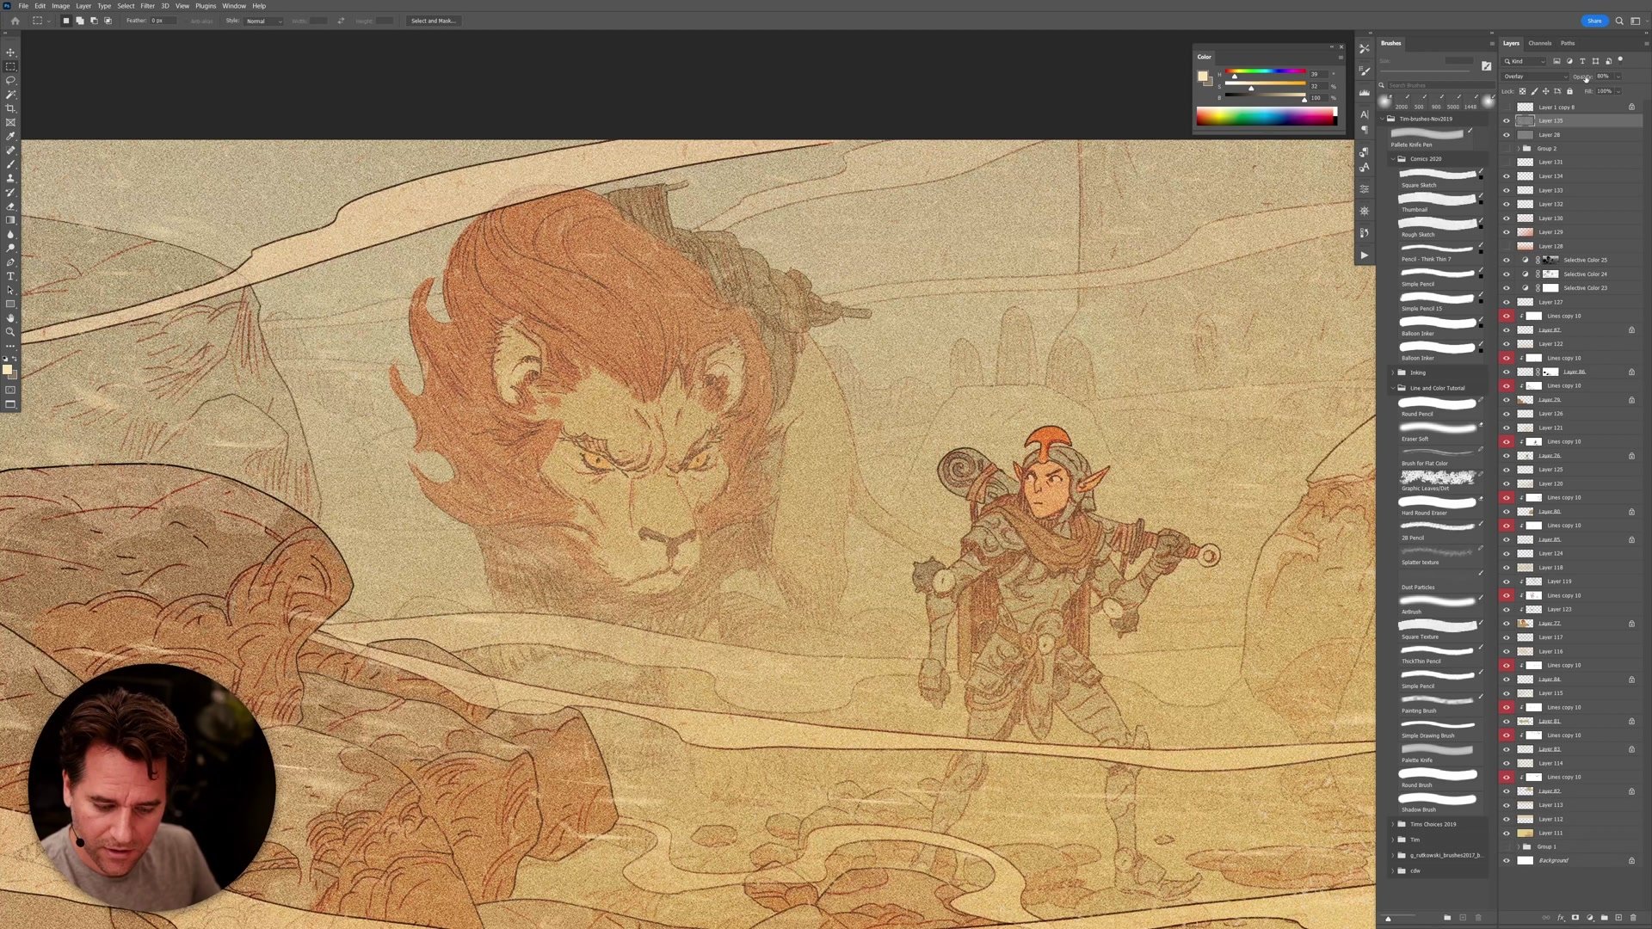Click the Select and Mask button
Image resolution: width=1652 pixels, height=929 pixels.
[434, 21]
